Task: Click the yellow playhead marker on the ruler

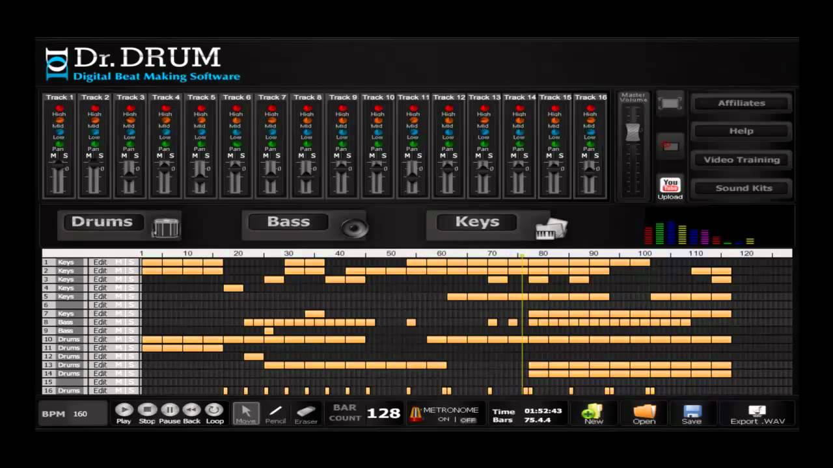Action: coord(522,255)
